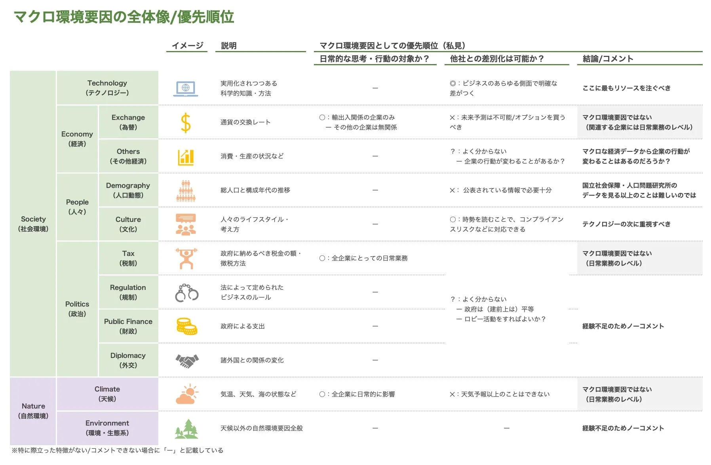711x465 pixels.
Task: Expand the Economy (経済) group row
Action: pyautogui.click(x=78, y=139)
